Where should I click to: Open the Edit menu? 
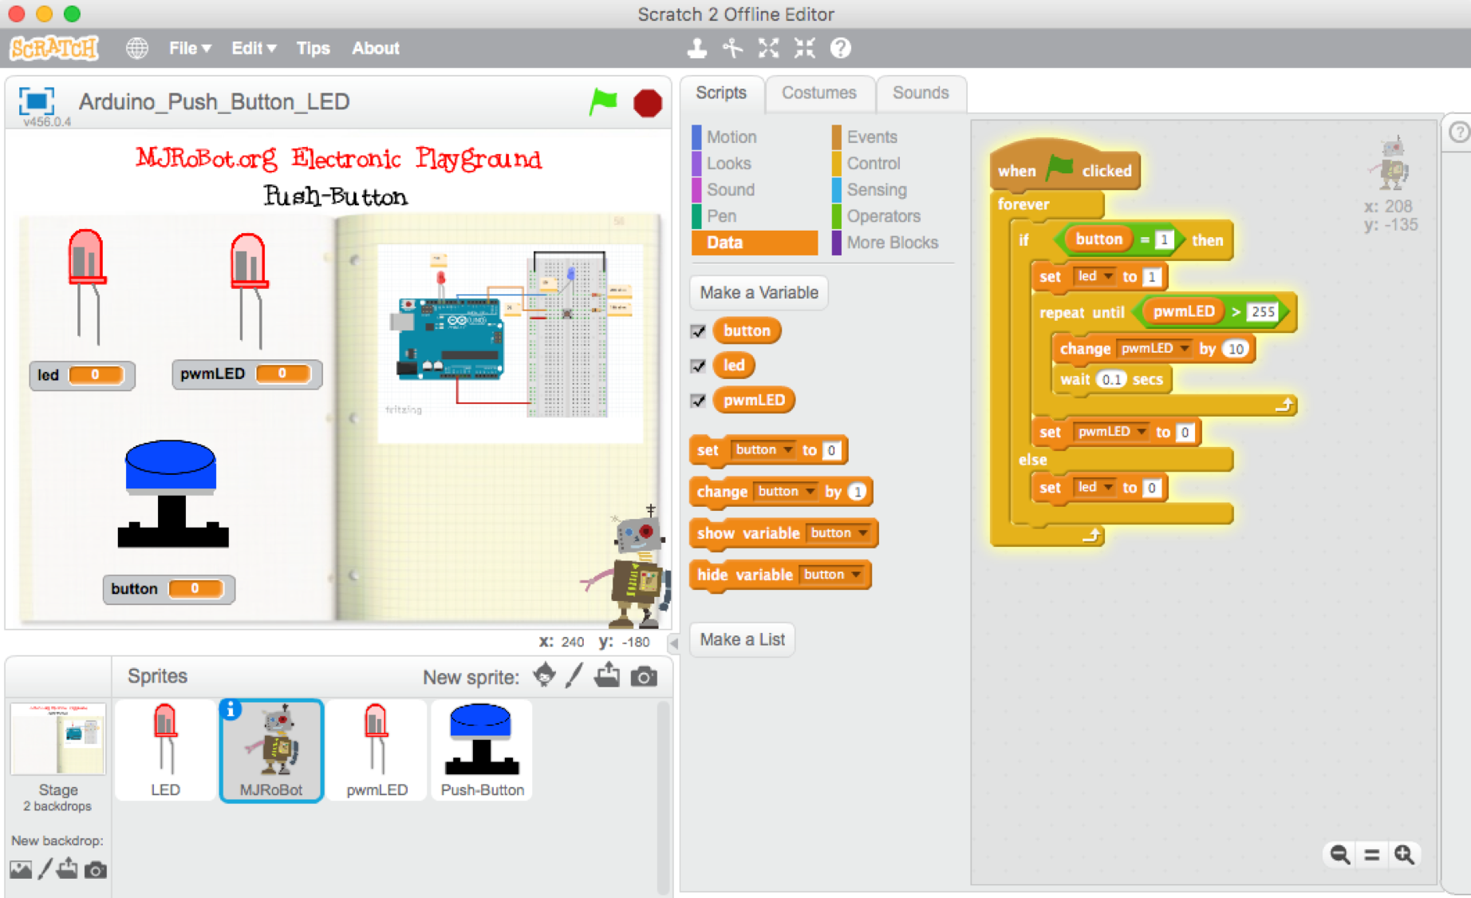(x=252, y=48)
